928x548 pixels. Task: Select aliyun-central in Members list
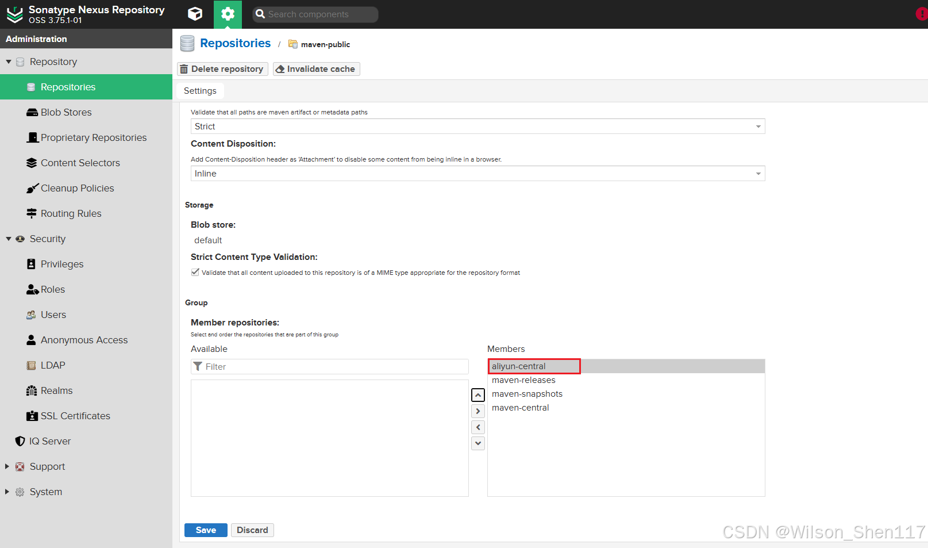(x=626, y=366)
